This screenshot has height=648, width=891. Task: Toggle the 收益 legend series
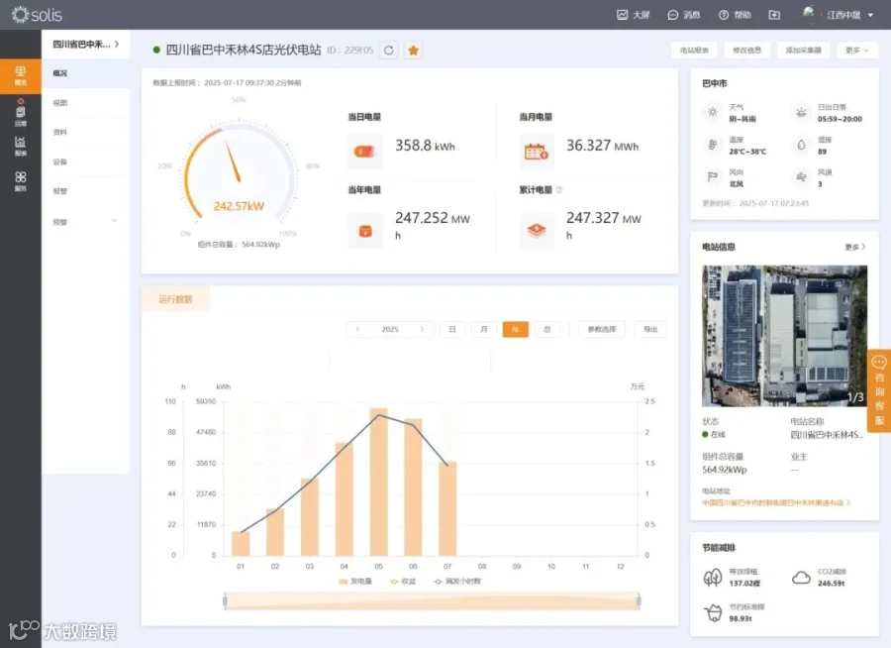pos(404,581)
